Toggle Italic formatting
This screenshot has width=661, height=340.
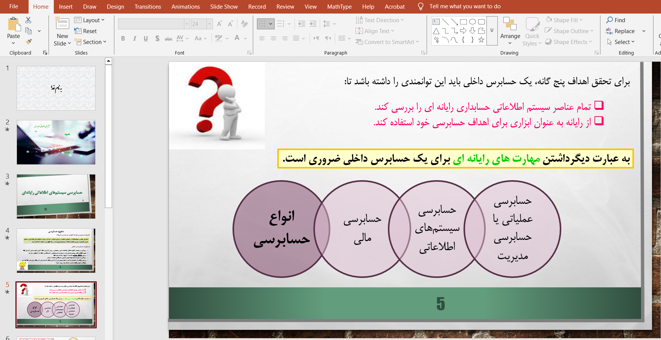tap(134, 38)
